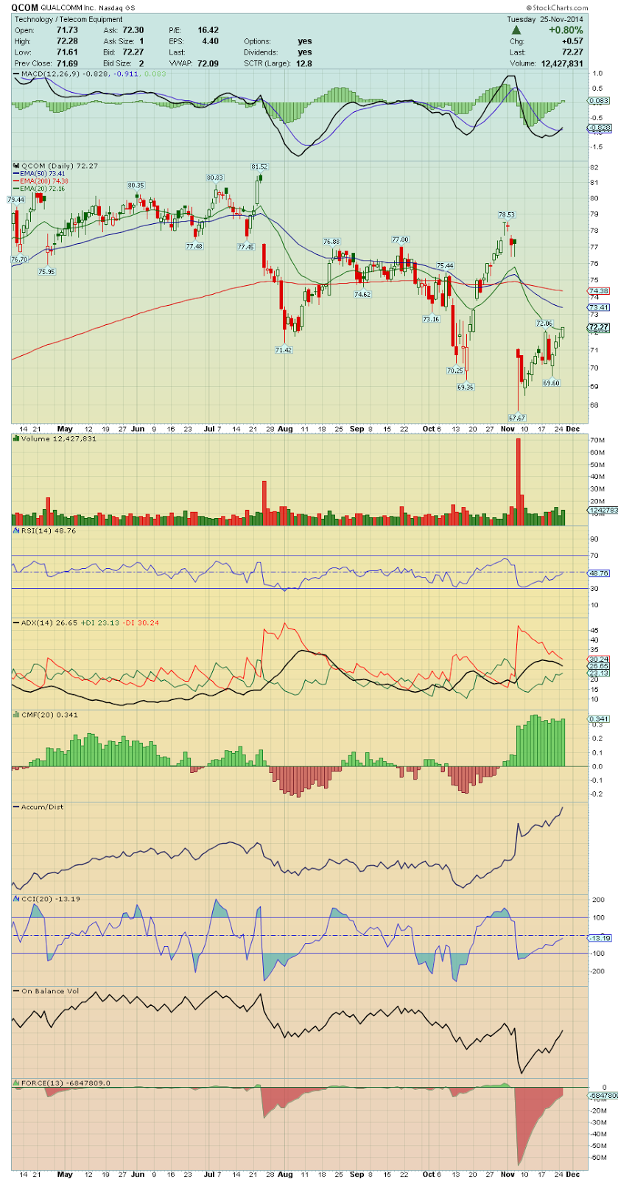The image size is (618, 1179).
Task: Click the green up-triangle change indicator
Action: pyautogui.click(x=516, y=30)
